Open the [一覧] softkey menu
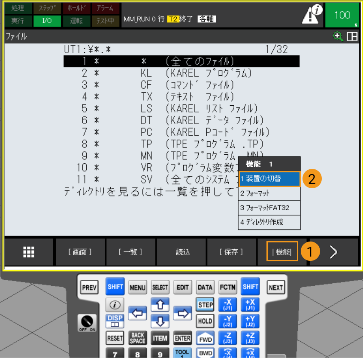Screen dimensions: 363x358 (130, 252)
